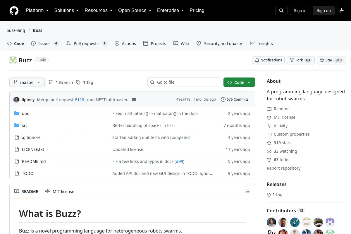
Task: Click the LICENSE.txt file icon
Action: (x=17, y=149)
